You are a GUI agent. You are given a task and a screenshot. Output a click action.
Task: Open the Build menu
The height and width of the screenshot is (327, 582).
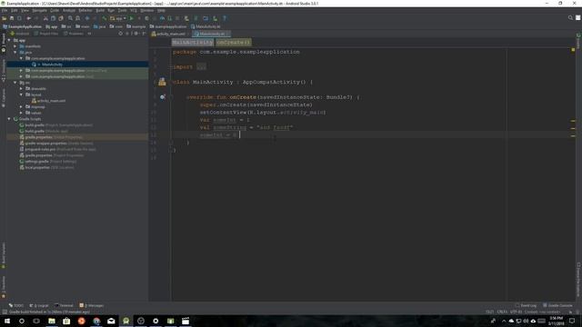click(x=100, y=10)
